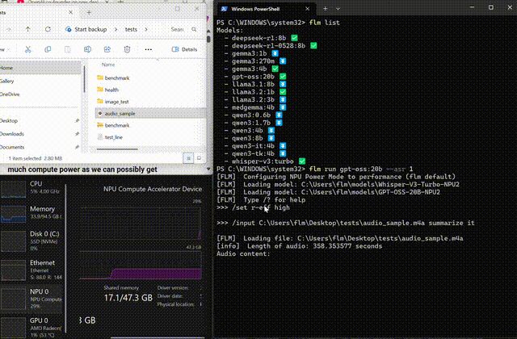
Task: Click the Rename icon in Explorer toolbar
Action: (x=87, y=49)
